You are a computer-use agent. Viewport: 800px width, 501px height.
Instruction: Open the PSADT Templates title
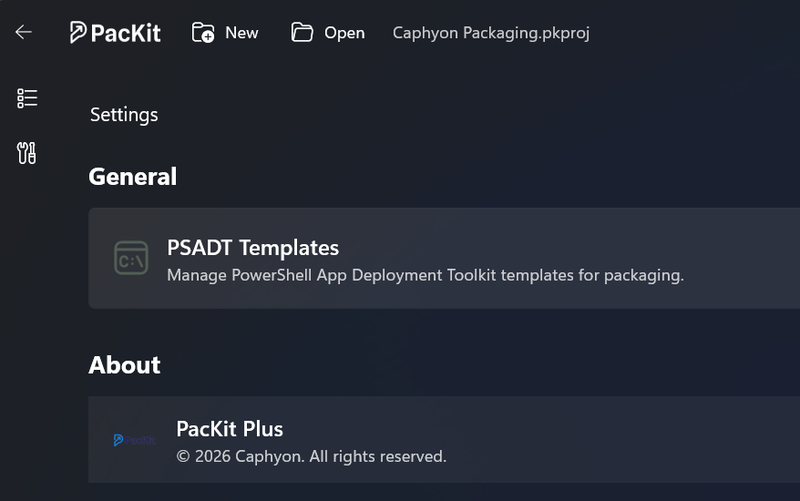pos(253,248)
